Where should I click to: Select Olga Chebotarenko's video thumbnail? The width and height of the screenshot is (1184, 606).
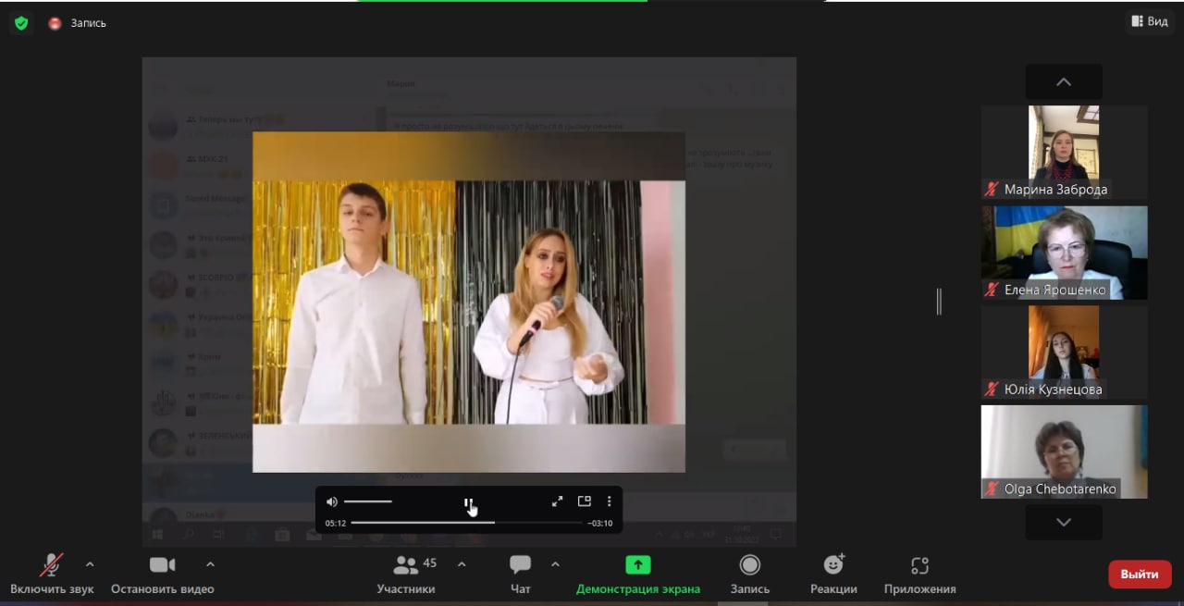point(1064,451)
